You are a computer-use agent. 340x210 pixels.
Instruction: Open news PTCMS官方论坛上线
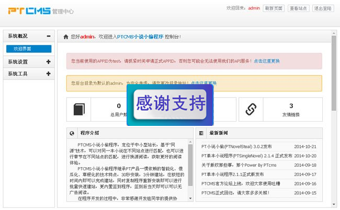click(x=241, y=184)
